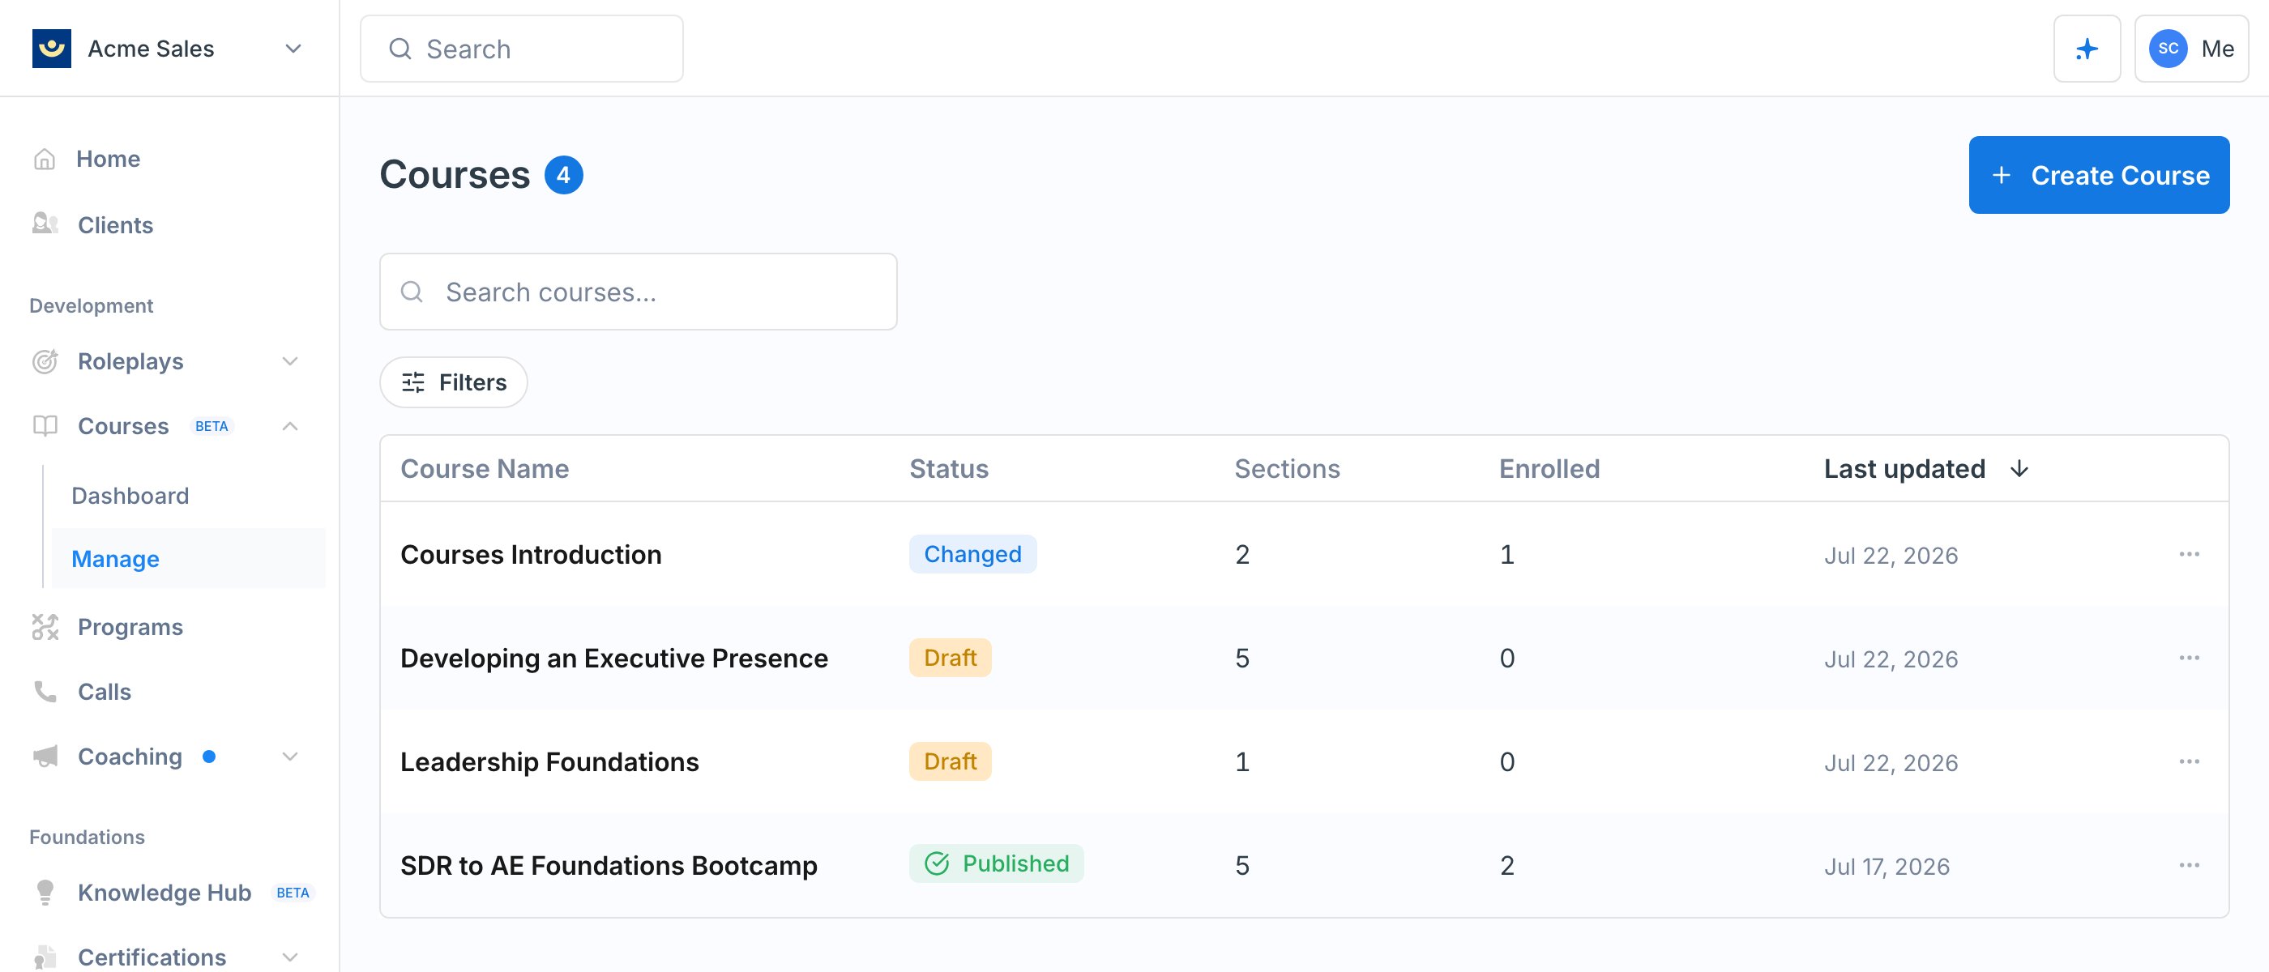Click the Roleplays target icon

45,361
